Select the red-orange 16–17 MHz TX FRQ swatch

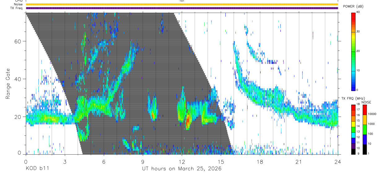click(353, 113)
